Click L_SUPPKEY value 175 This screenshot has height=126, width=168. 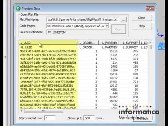(135, 101)
